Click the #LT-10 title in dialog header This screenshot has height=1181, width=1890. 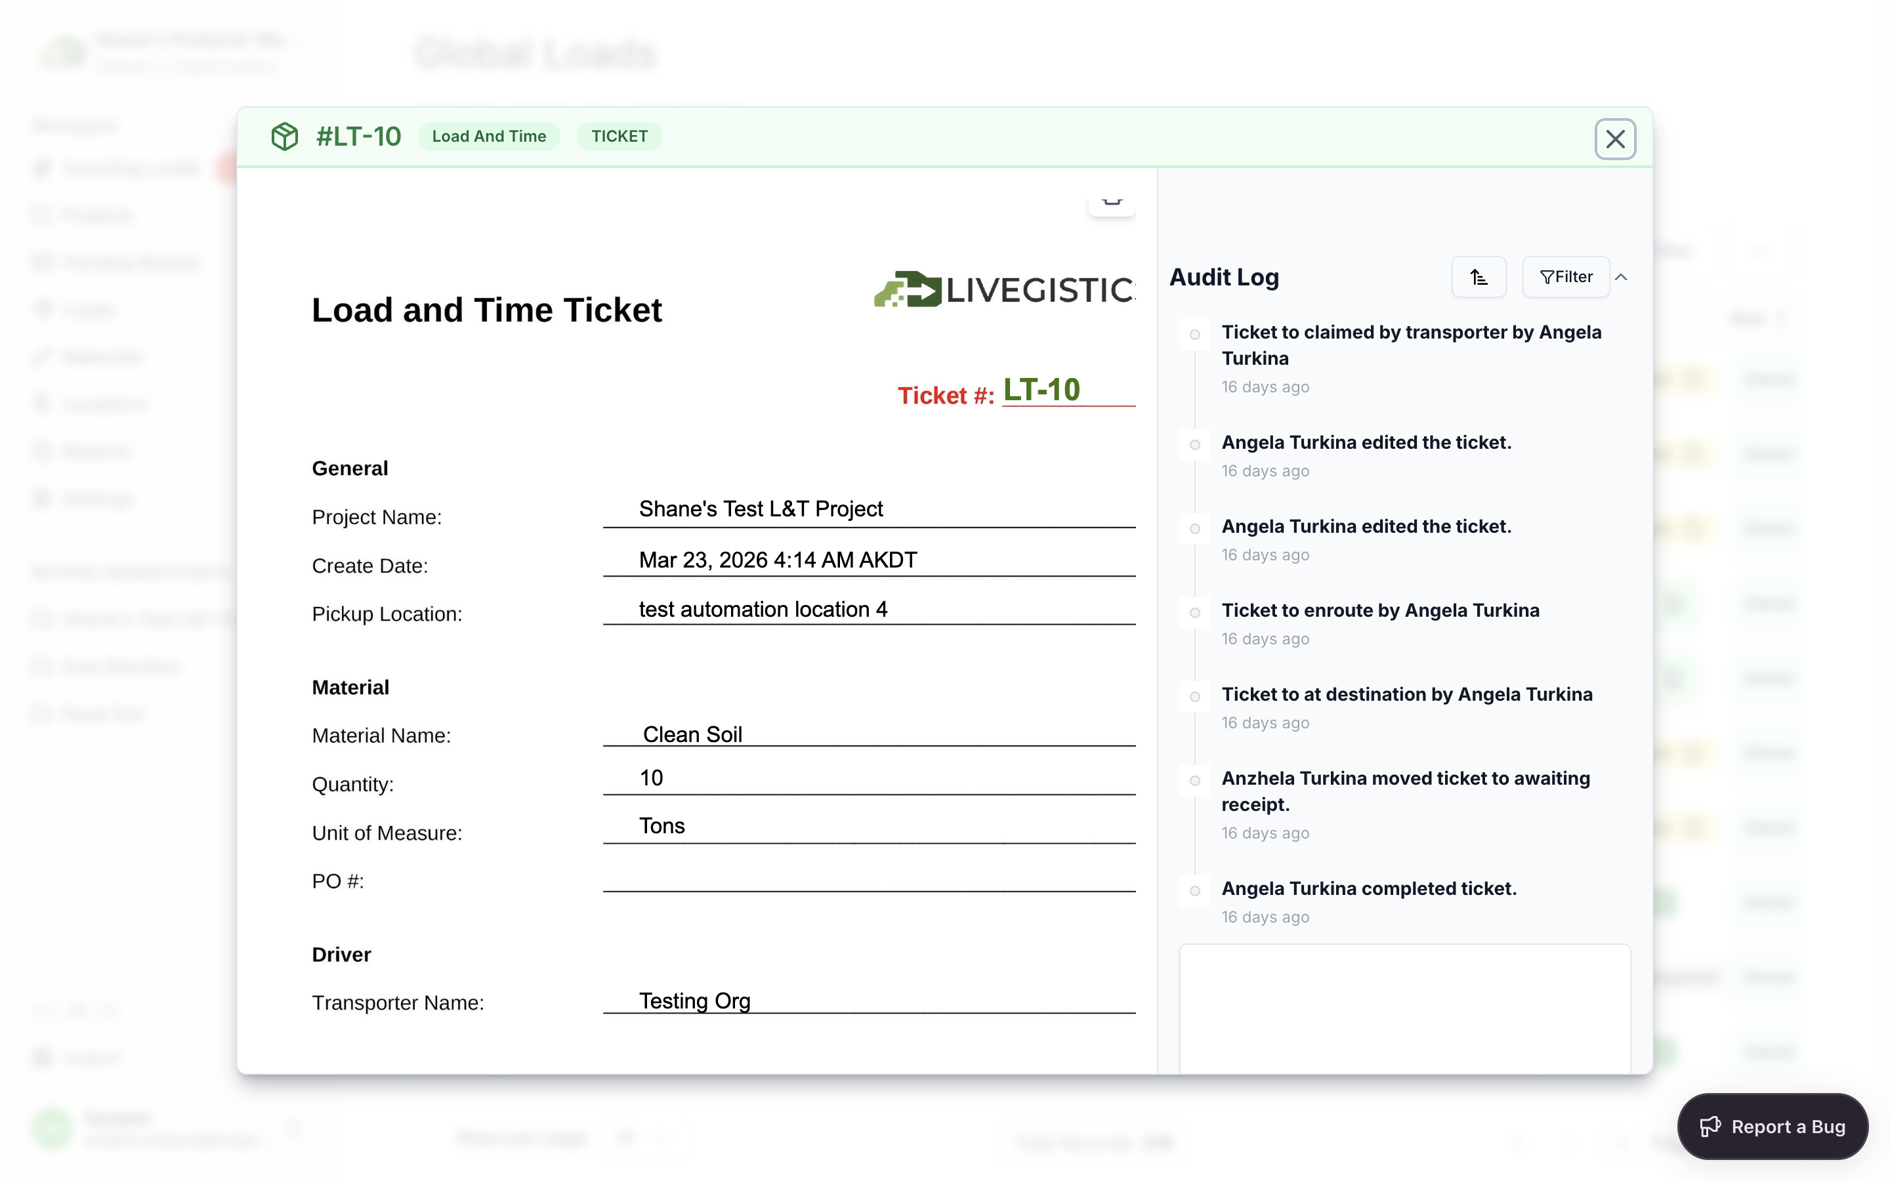(x=358, y=136)
